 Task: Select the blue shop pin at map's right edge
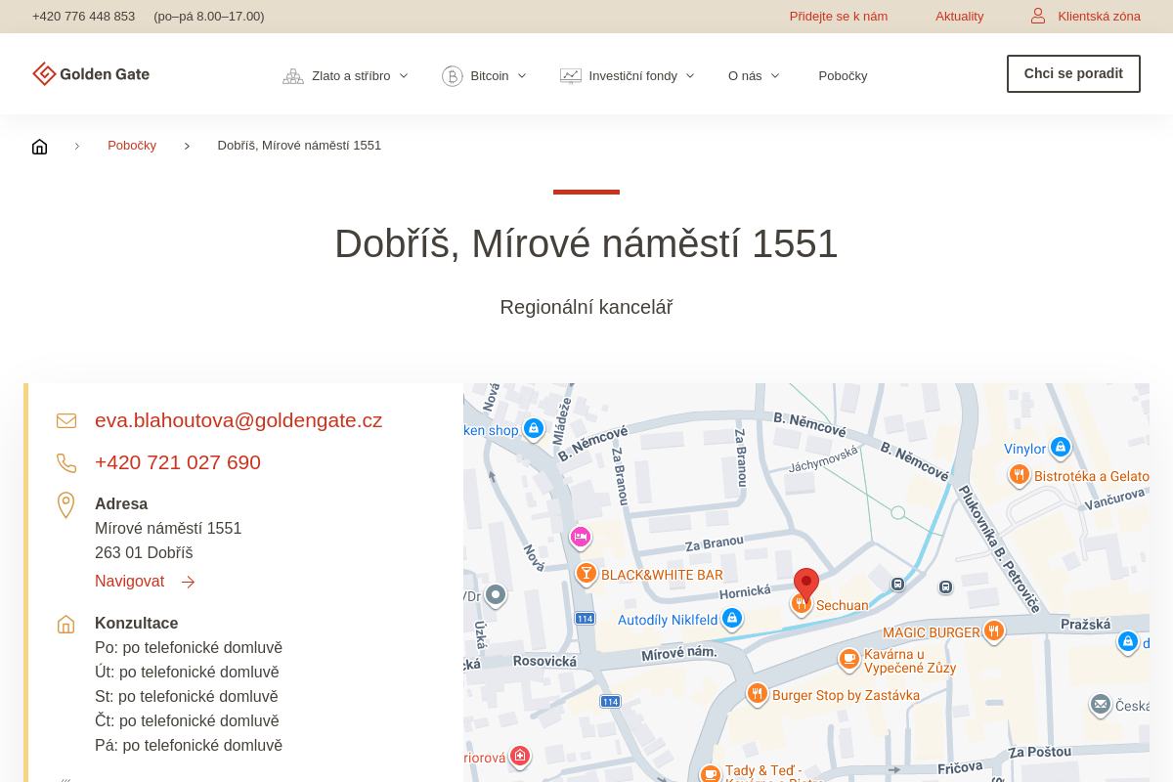click(x=1128, y=642)
